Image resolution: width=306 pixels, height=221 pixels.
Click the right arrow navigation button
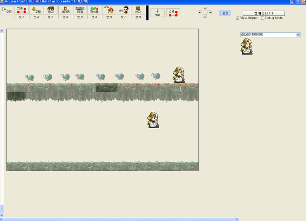coord(210,12)
